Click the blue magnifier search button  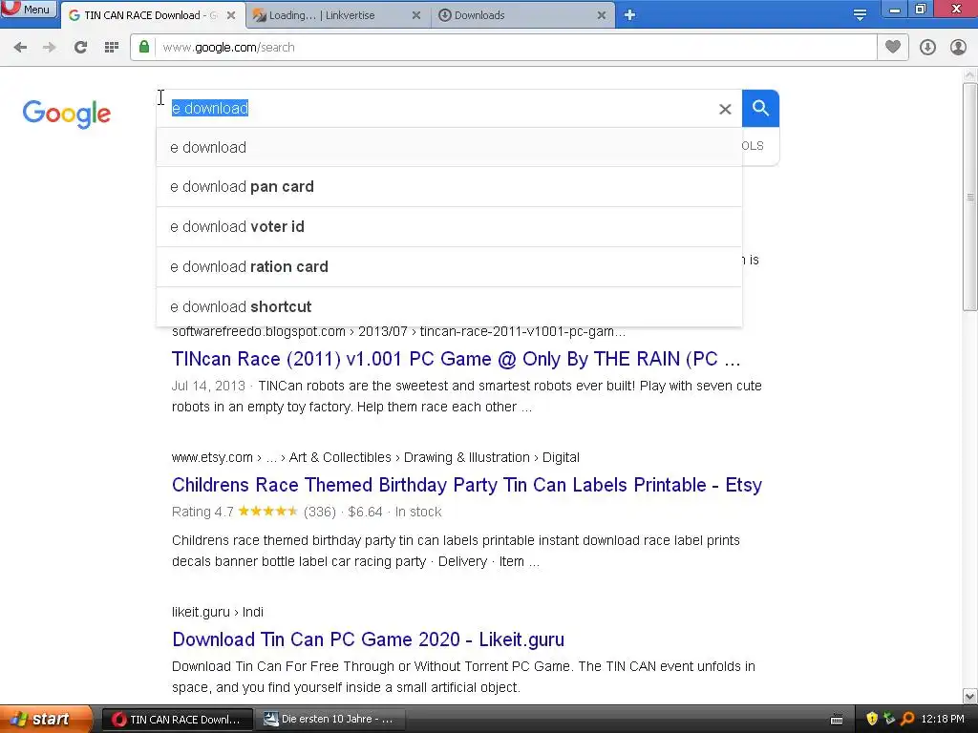pyautogui.click(x=760, y=109)
